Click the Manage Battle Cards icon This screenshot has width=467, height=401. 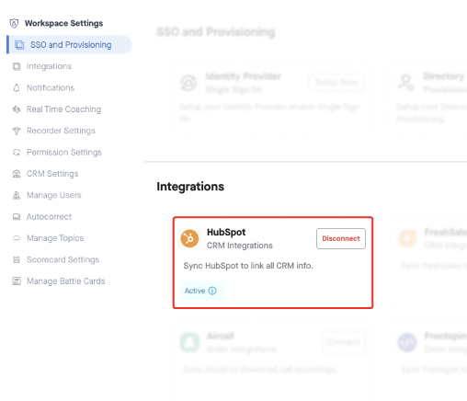point(17,281)
